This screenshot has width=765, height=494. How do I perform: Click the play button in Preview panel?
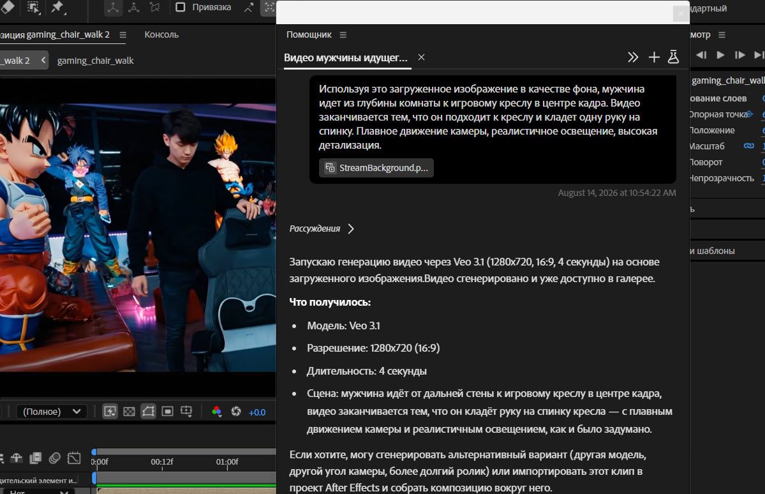(720, 55)
